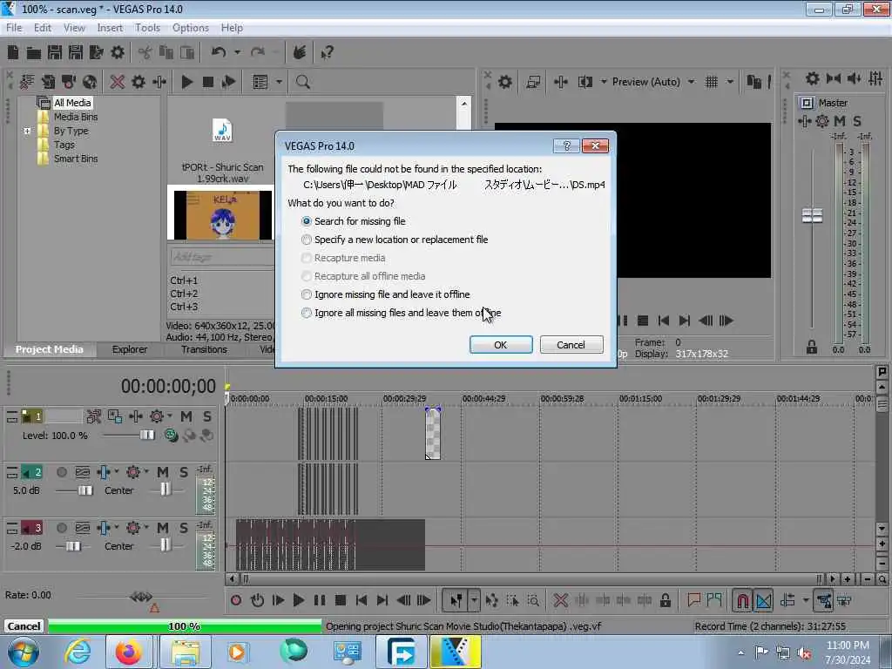Select Specify a new location or replacement file
The width and height of the screenshot is (892, 669).
pyautogui.click(x=395, y=240)
